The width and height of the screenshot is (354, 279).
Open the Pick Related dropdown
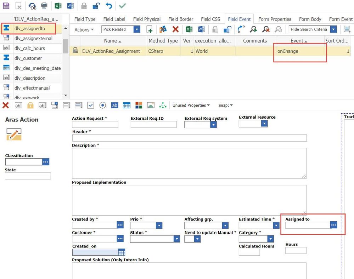[137, 29]
